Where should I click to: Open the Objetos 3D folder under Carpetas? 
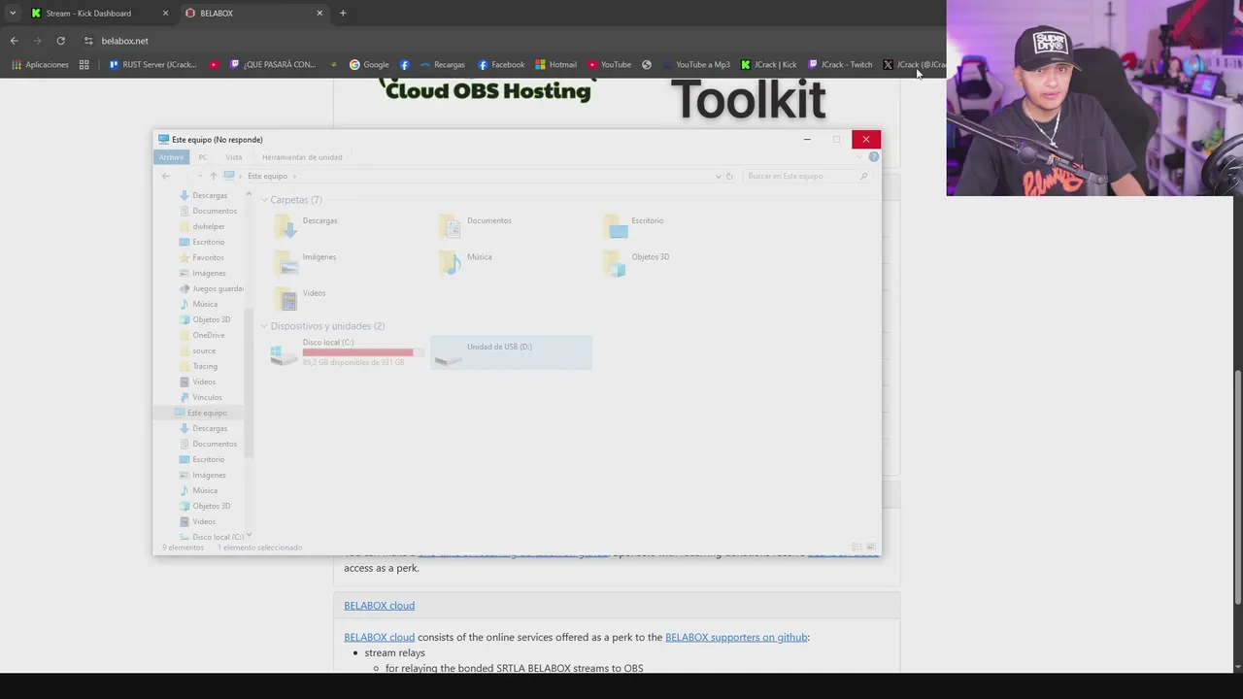(x=636, y=262)
